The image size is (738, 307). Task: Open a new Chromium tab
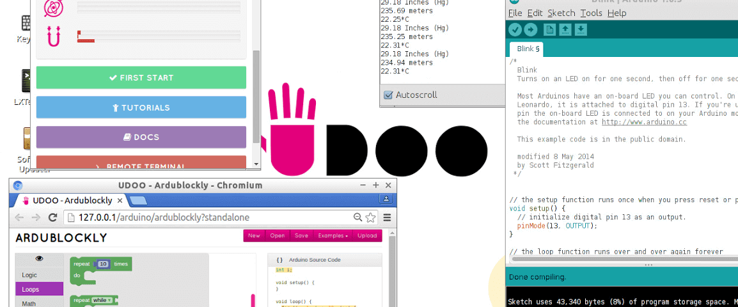coord(138,201)
